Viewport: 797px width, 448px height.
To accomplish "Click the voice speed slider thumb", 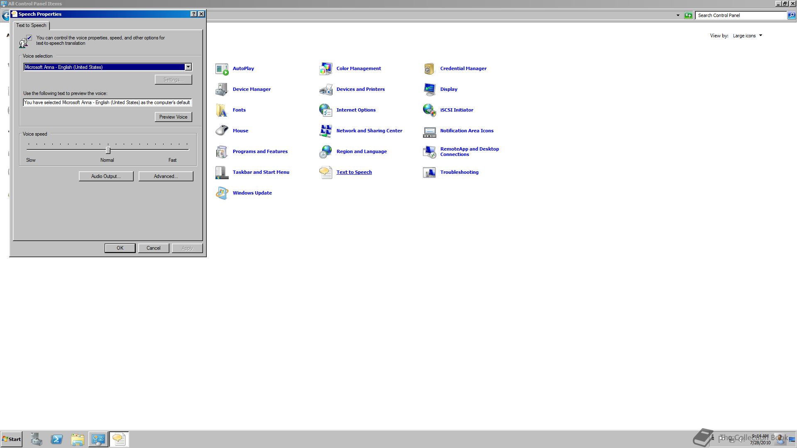I will point(108,150).
